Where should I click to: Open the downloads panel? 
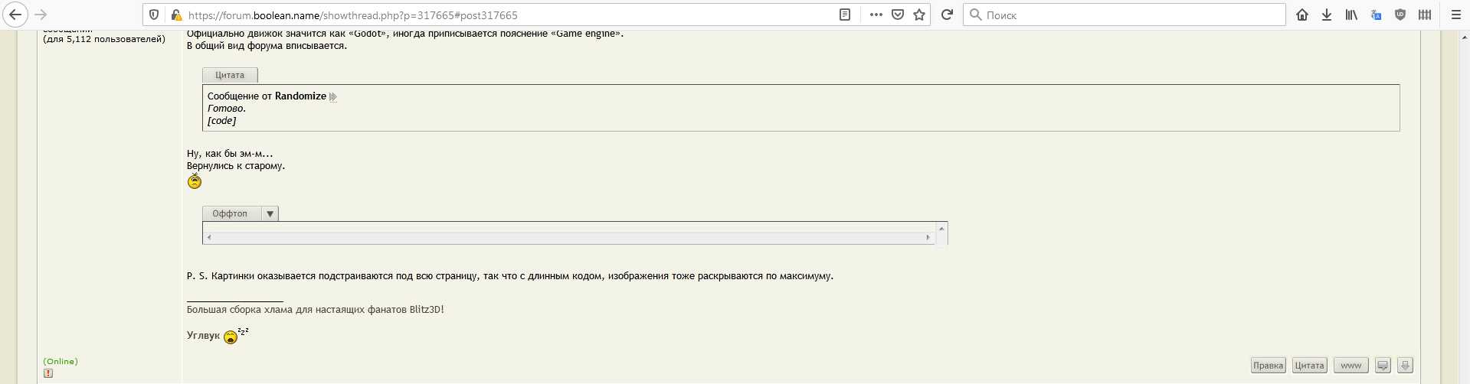1327,15
